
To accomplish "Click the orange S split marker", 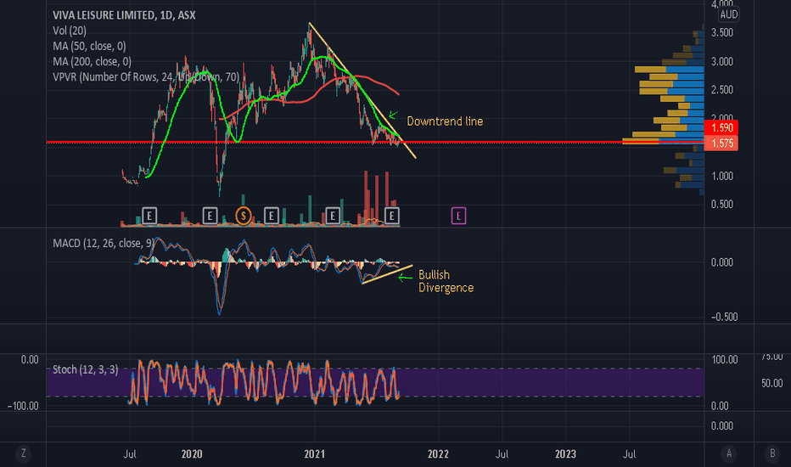I will [x=244, y=216].
